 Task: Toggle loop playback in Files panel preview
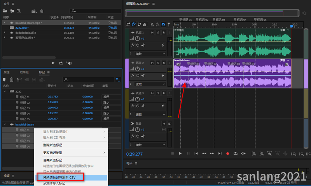(61, 63)
